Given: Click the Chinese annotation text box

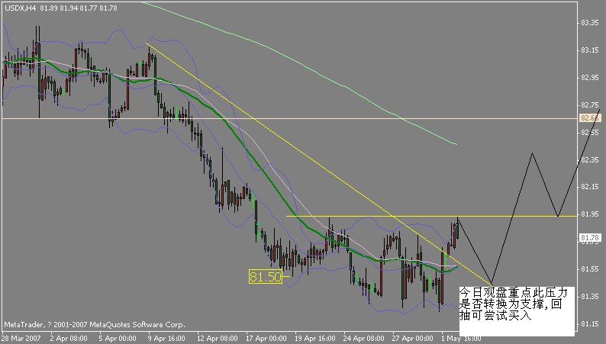Looking at the screenshot, I should tap(517, 310).
